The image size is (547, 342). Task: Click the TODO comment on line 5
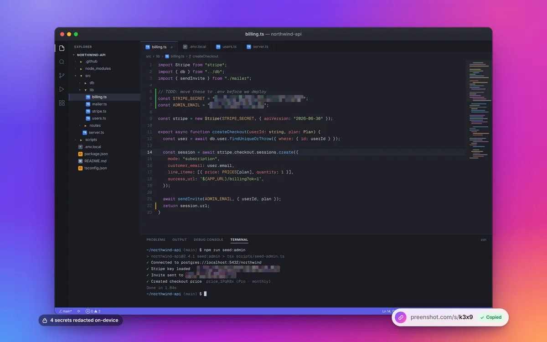tap(212, 92)
